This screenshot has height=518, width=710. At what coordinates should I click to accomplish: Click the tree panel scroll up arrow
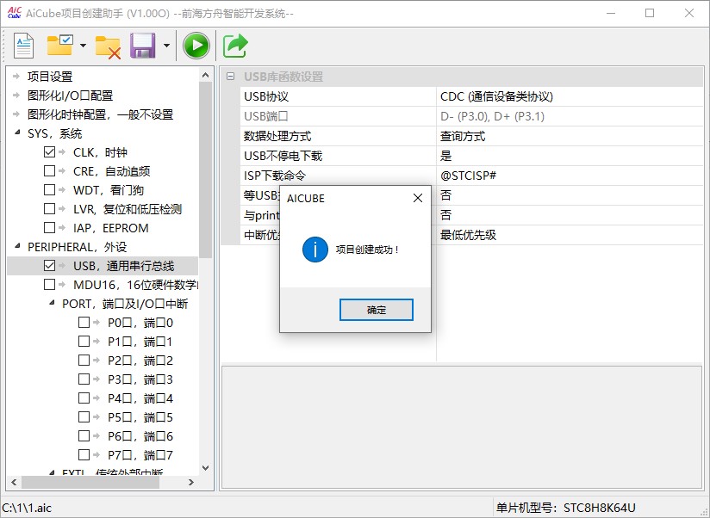[206, 75]
